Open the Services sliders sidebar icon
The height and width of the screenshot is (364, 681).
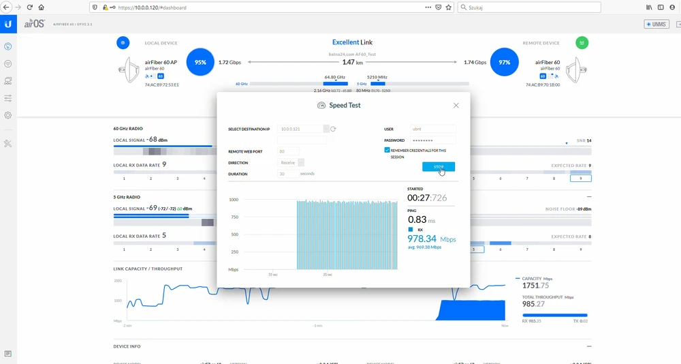click(7, 98)
